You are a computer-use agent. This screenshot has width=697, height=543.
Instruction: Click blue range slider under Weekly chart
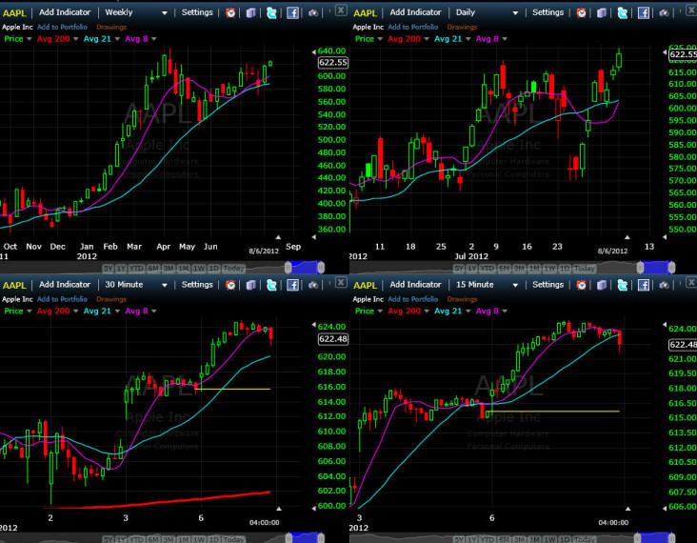tap(305, 268)
